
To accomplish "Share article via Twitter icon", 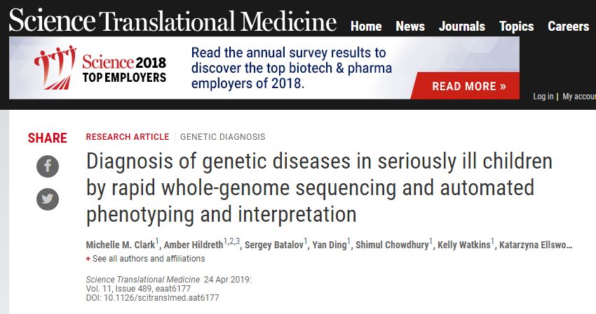I will [x=48, y=199].
